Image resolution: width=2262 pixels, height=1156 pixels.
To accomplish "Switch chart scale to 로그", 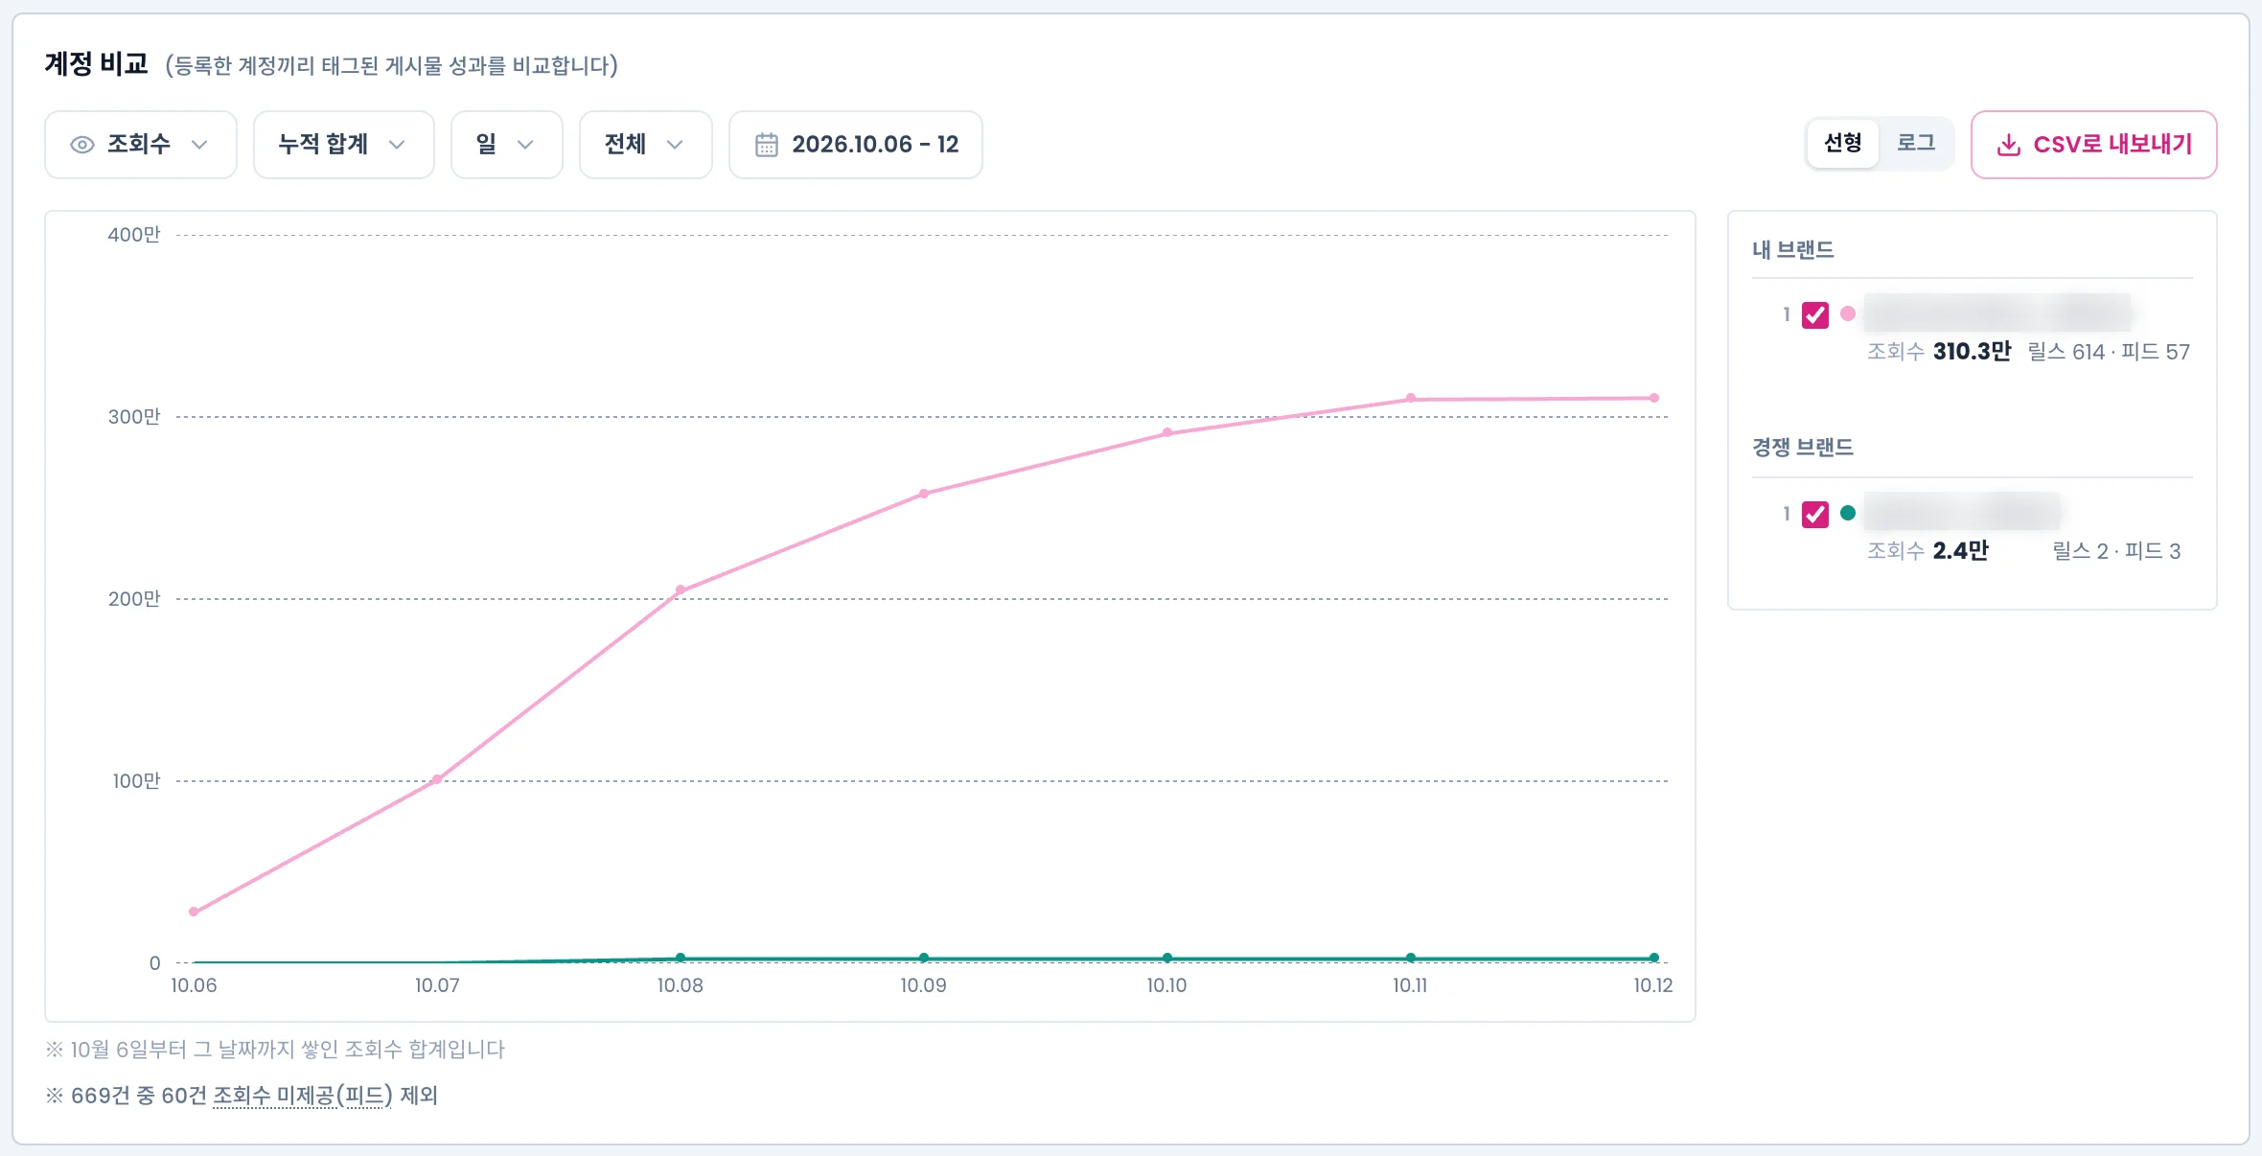I will coord(1915,144).
